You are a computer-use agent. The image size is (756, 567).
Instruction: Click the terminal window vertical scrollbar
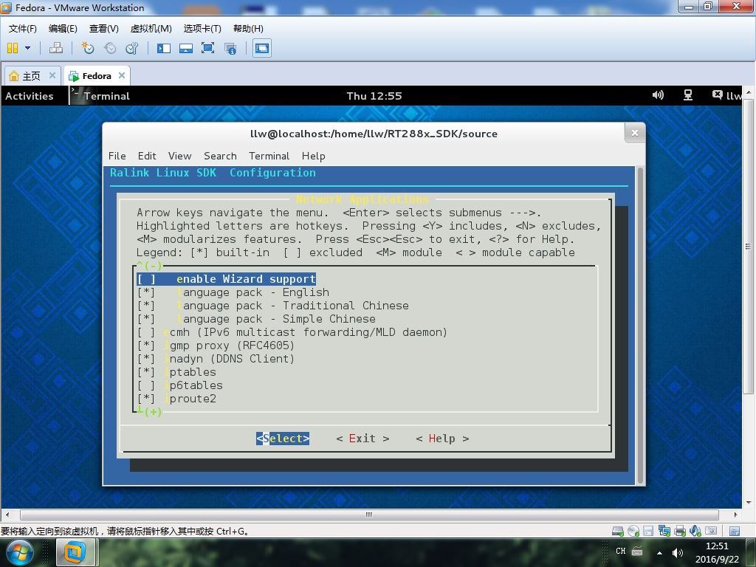coord(640,326)
